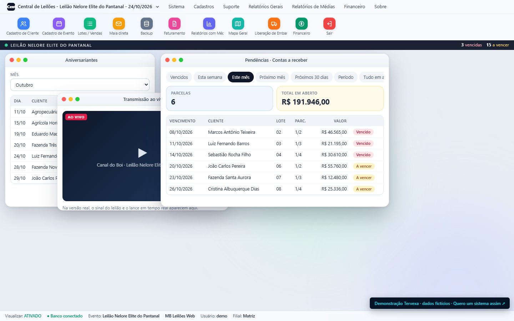514x321 pixels.
Task: Click the Central de Leilões app logo
Action: tap(11, 7)
